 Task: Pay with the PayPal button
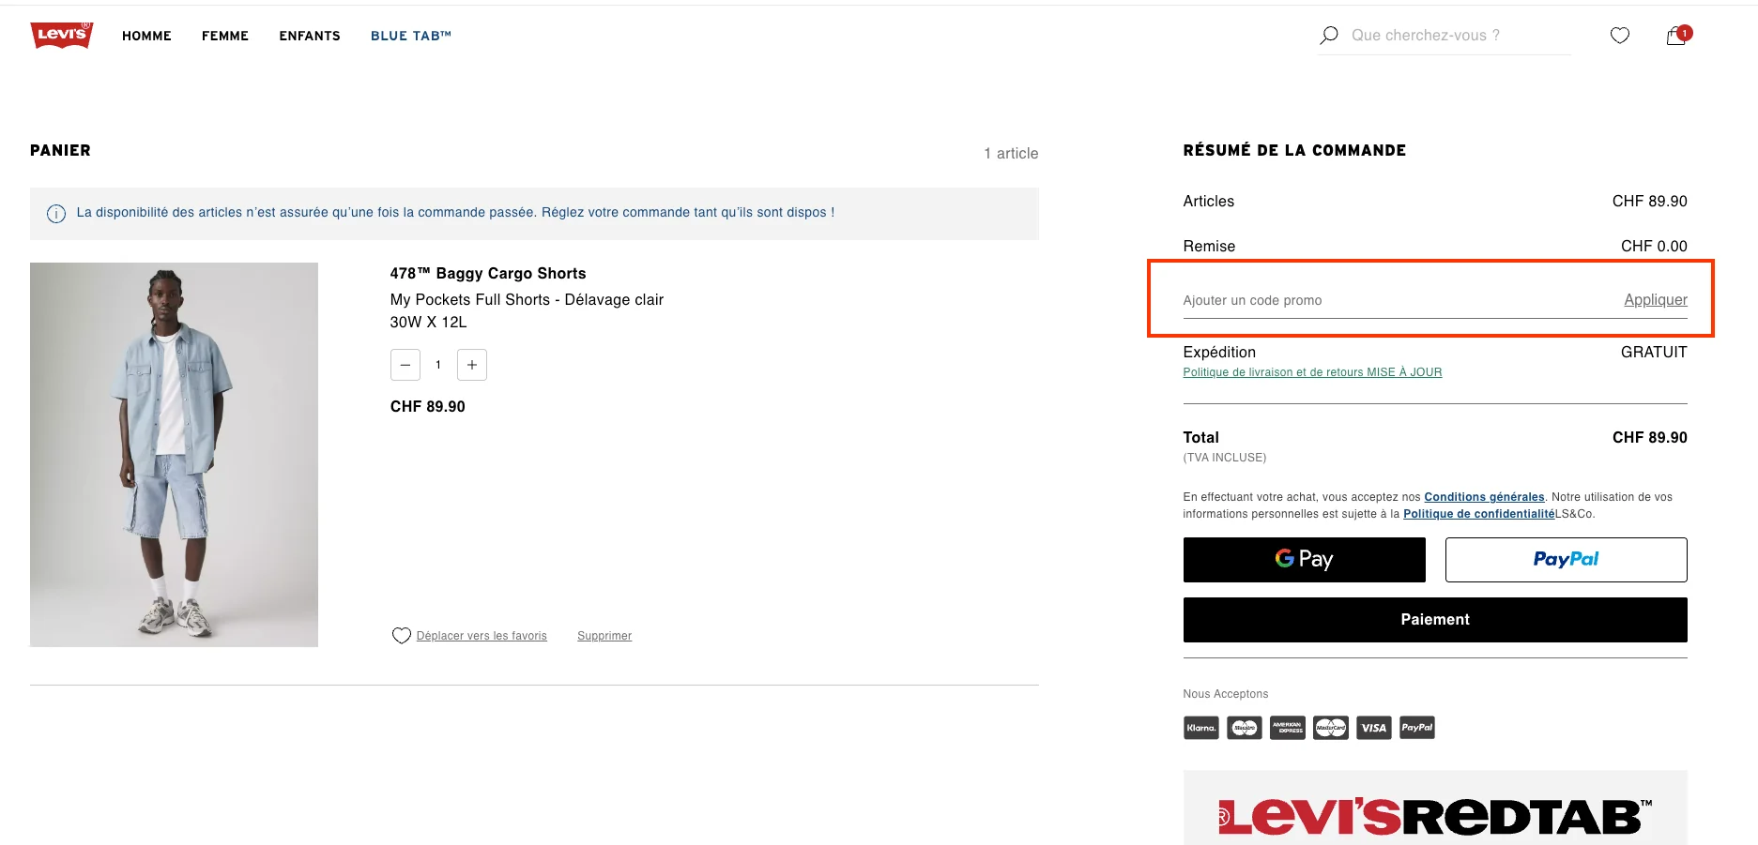[x=1567, y=560]
